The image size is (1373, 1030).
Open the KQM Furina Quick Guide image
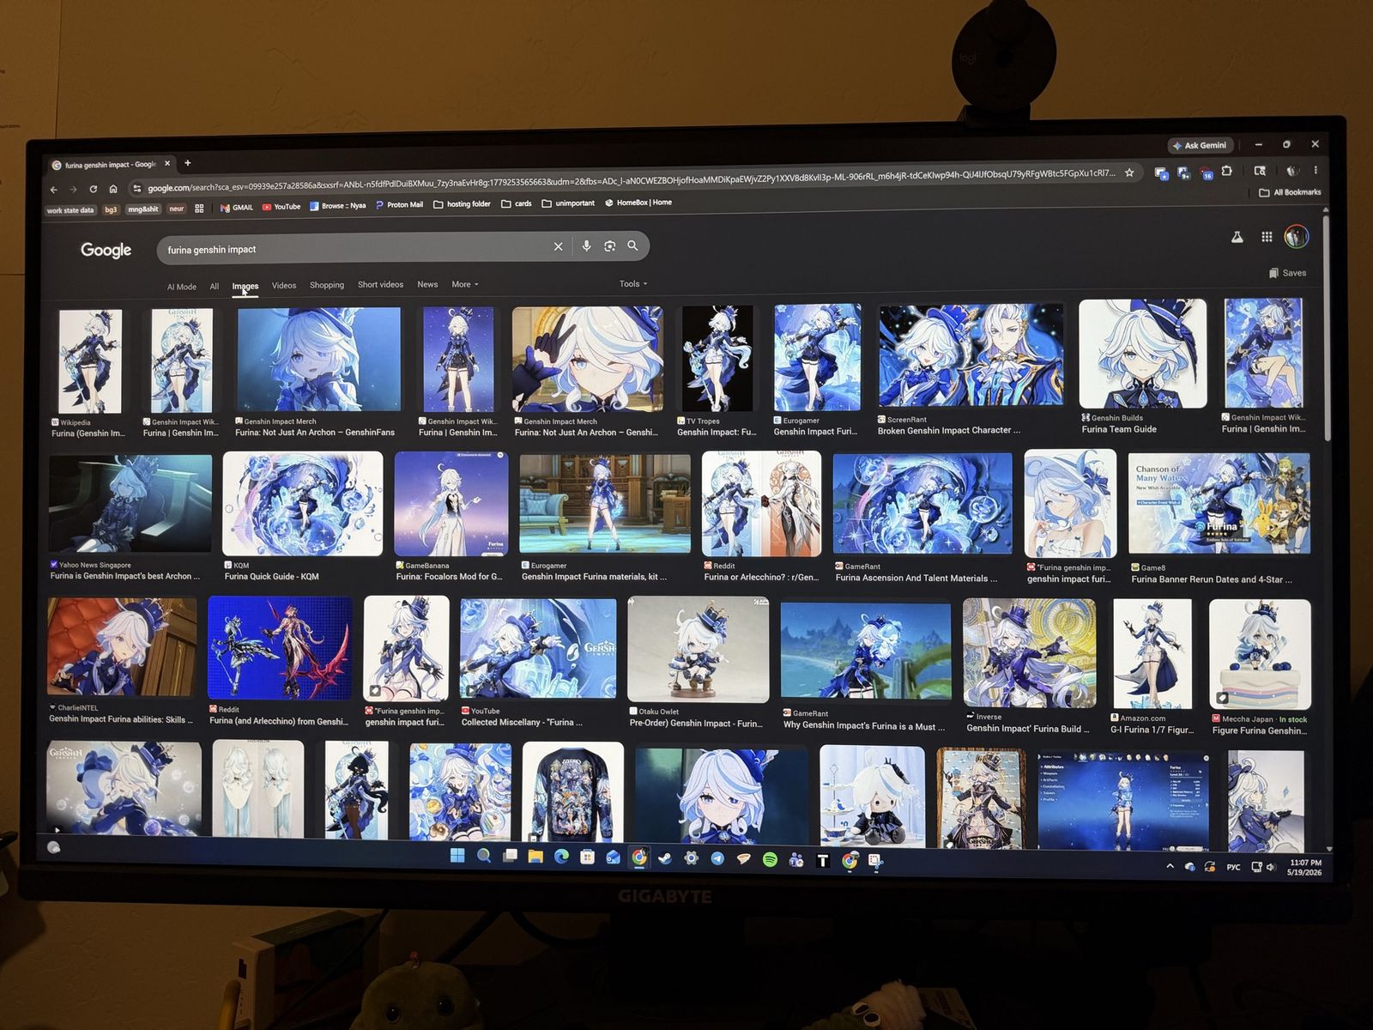[x=302, y=504]
